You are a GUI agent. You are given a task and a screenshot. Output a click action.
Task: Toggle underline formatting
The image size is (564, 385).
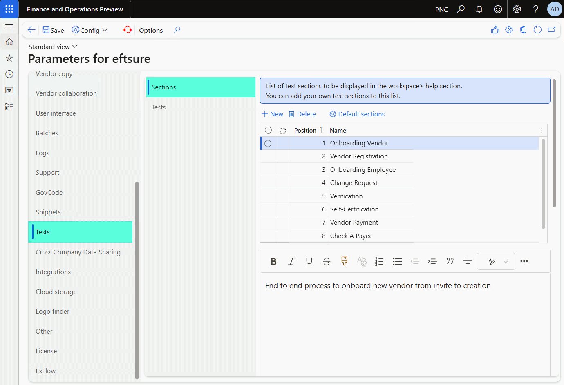pyautogui.click(x=309, y=261)
